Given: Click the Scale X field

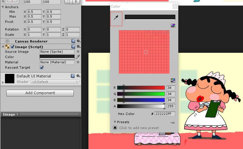Looking at the screenshot, I should pyautogui.click(x=34, y=35).
